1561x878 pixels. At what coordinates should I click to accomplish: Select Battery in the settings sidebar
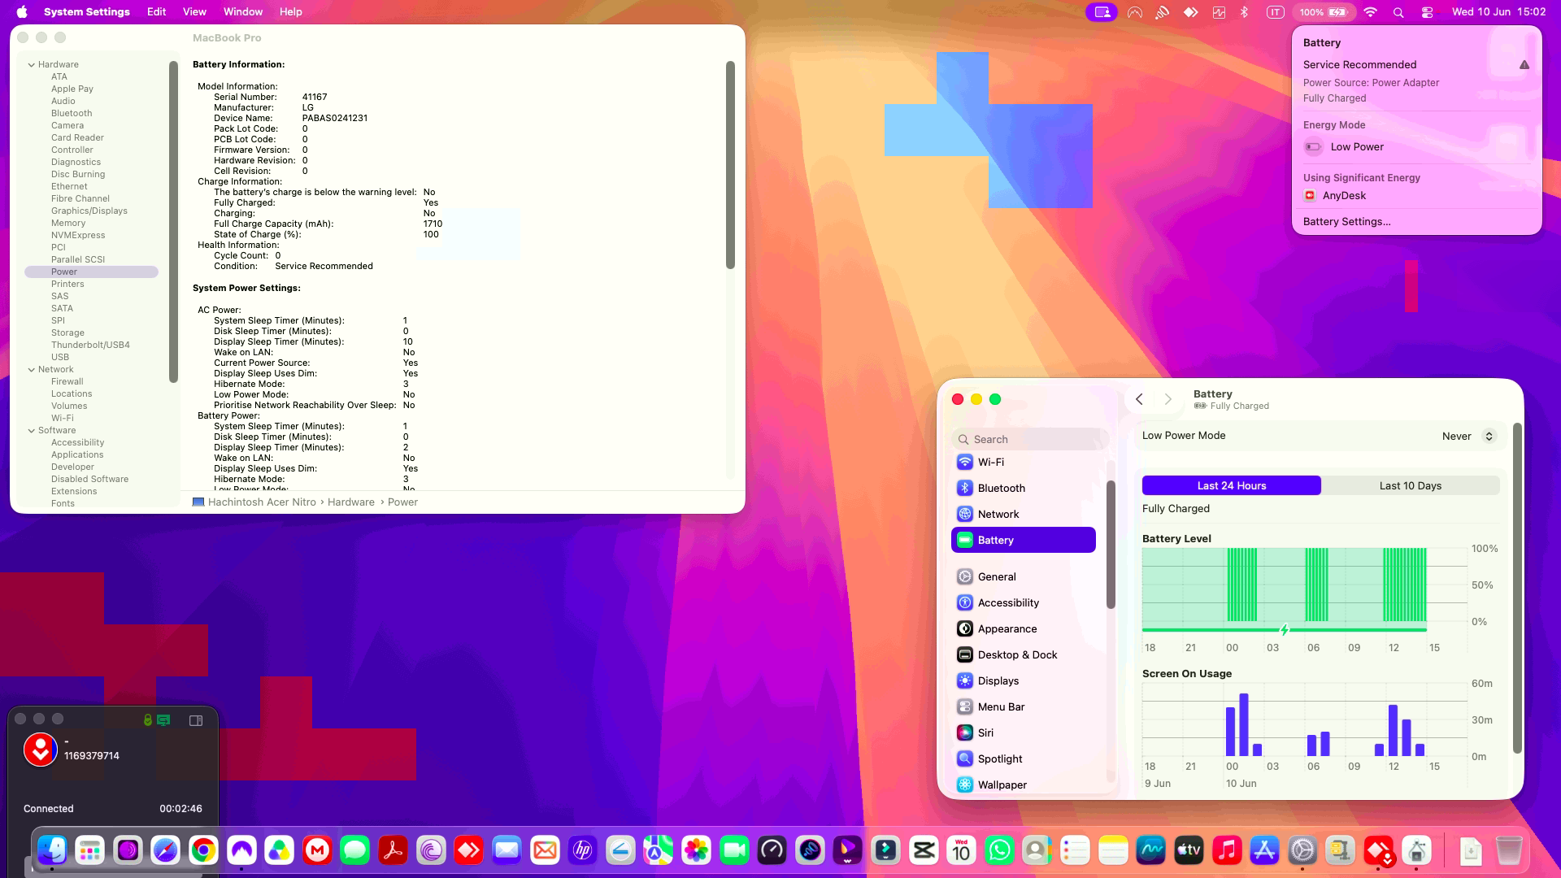tap(1023, 540)
